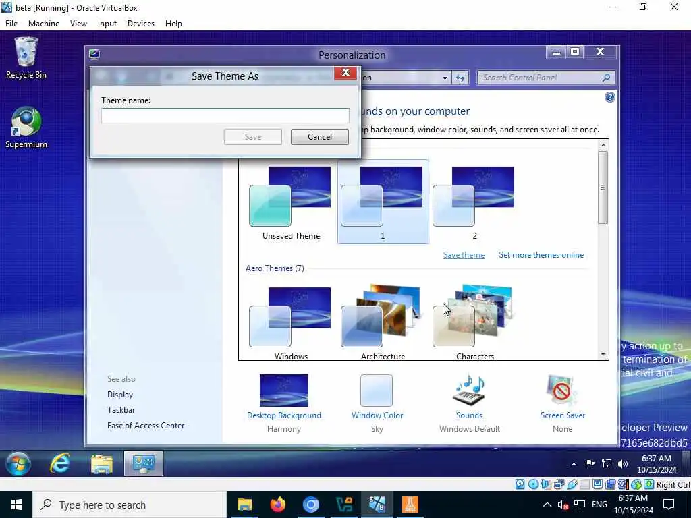Select saved theme named 2
This screenshot has width=691, height=518.
(x=474, y=202)
